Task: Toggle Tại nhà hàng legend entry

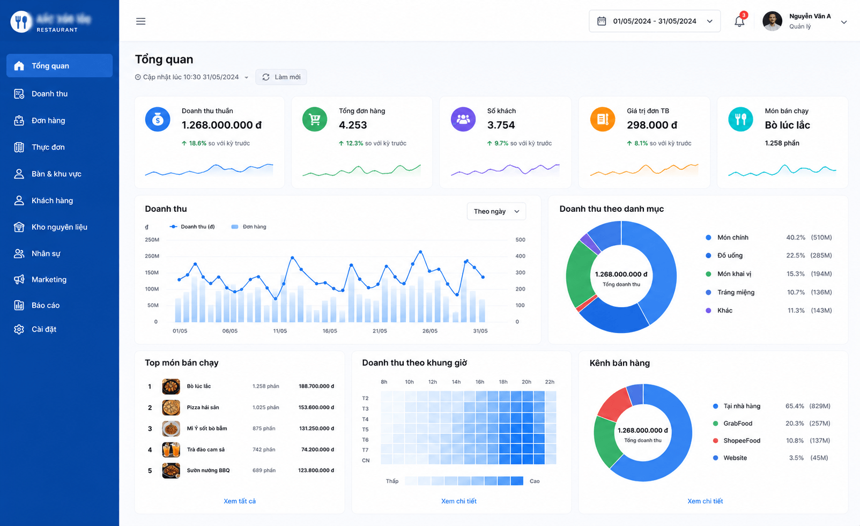Action: (x=737, y=406)
